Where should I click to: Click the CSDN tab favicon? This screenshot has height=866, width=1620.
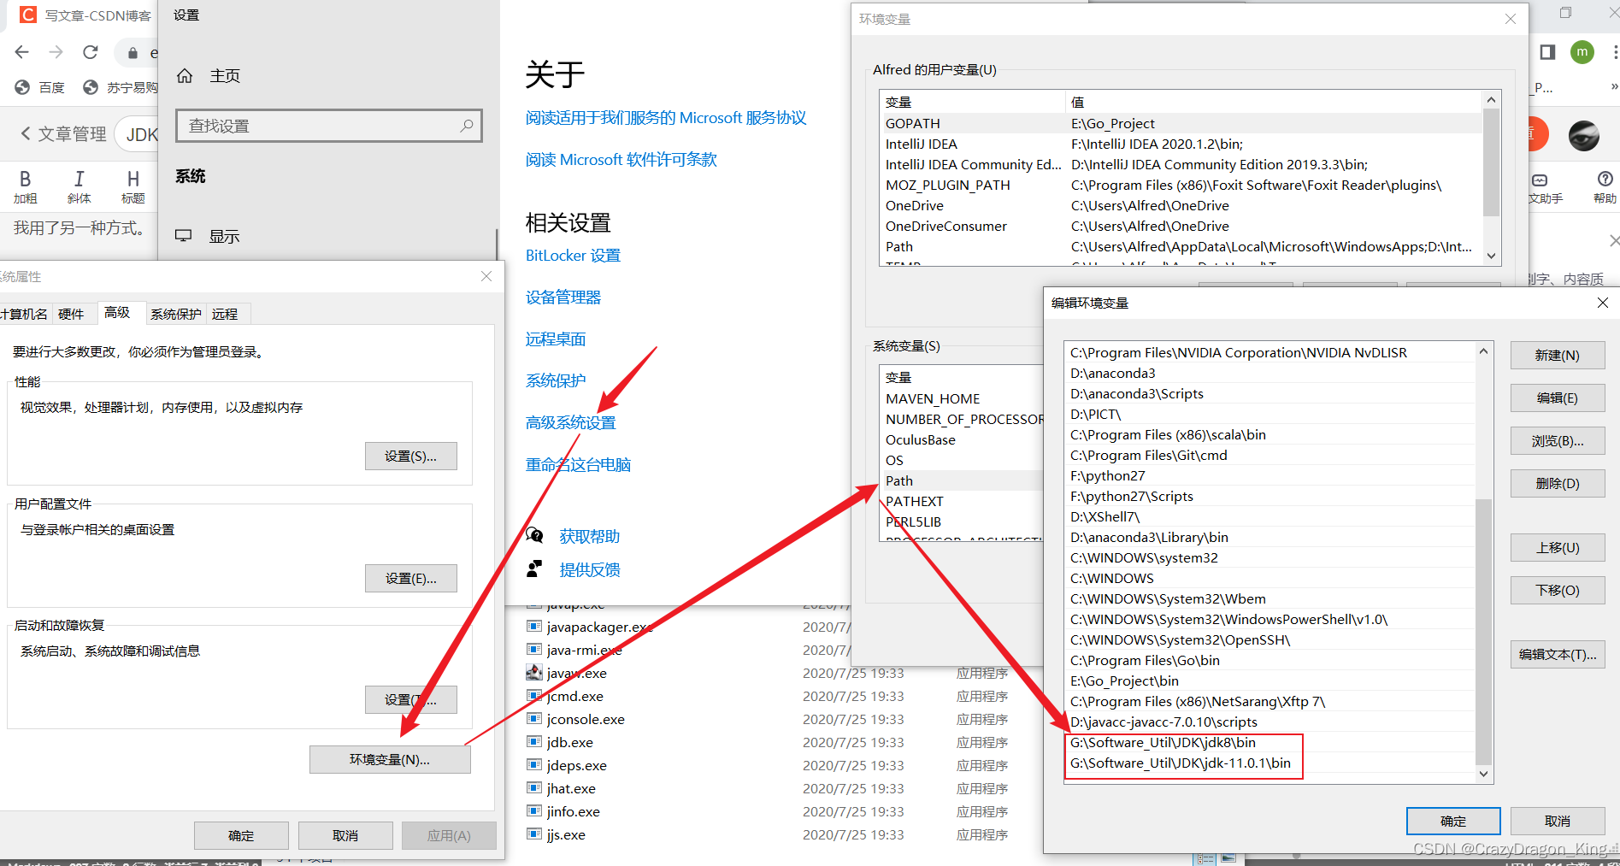(x=28, y=15)
